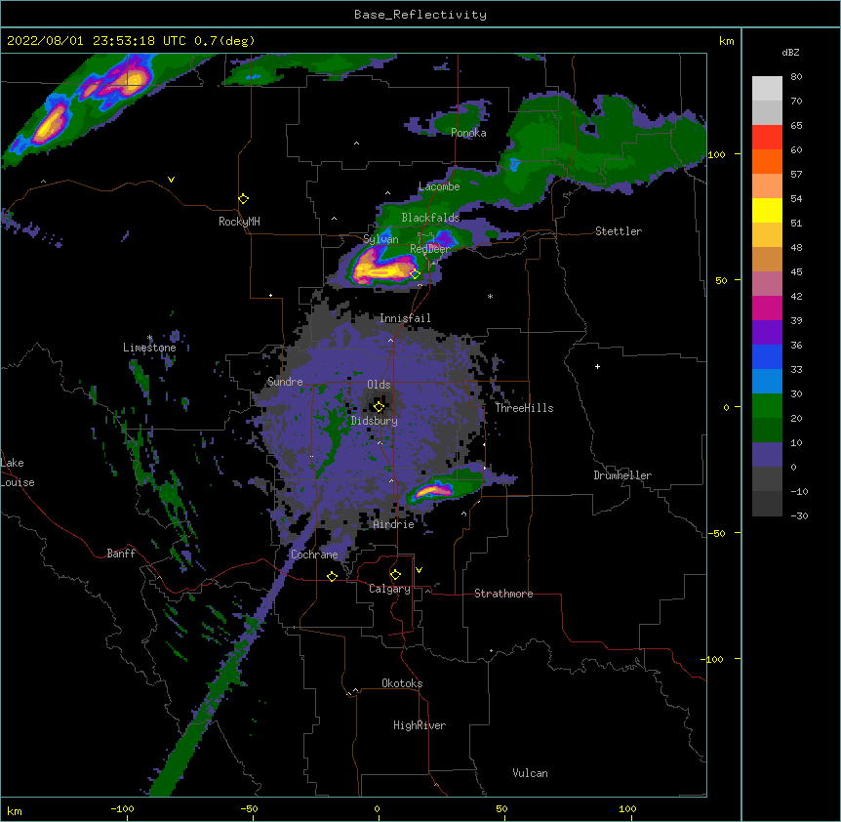Click the HighRiver label

(420, 725)
